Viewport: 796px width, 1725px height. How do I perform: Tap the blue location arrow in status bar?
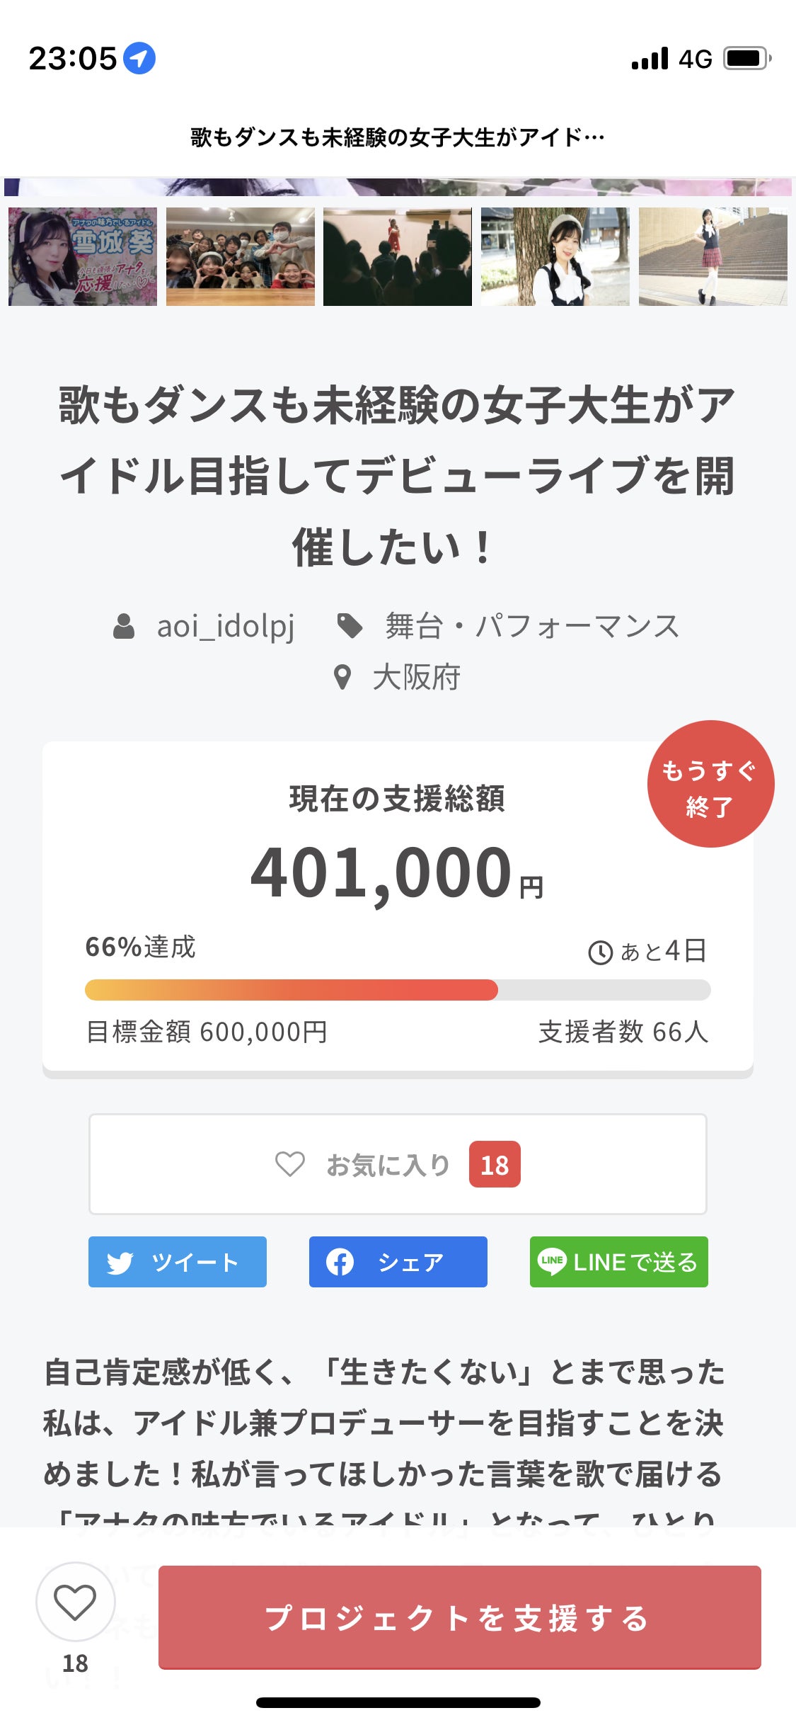click(x=139, y=58)
